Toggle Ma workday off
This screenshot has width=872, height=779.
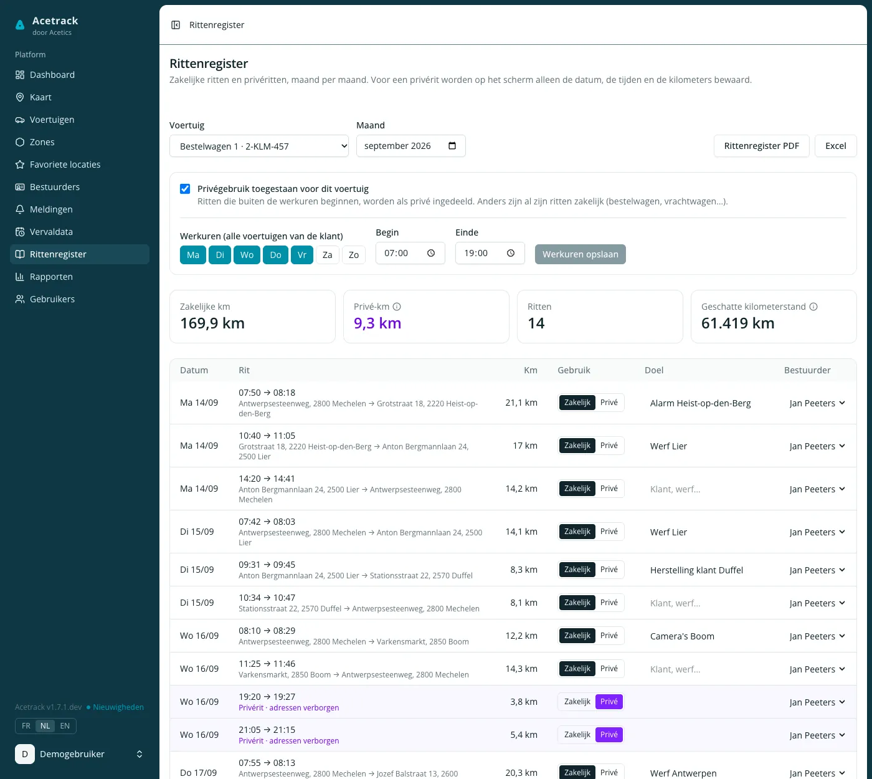click(193, 255)
